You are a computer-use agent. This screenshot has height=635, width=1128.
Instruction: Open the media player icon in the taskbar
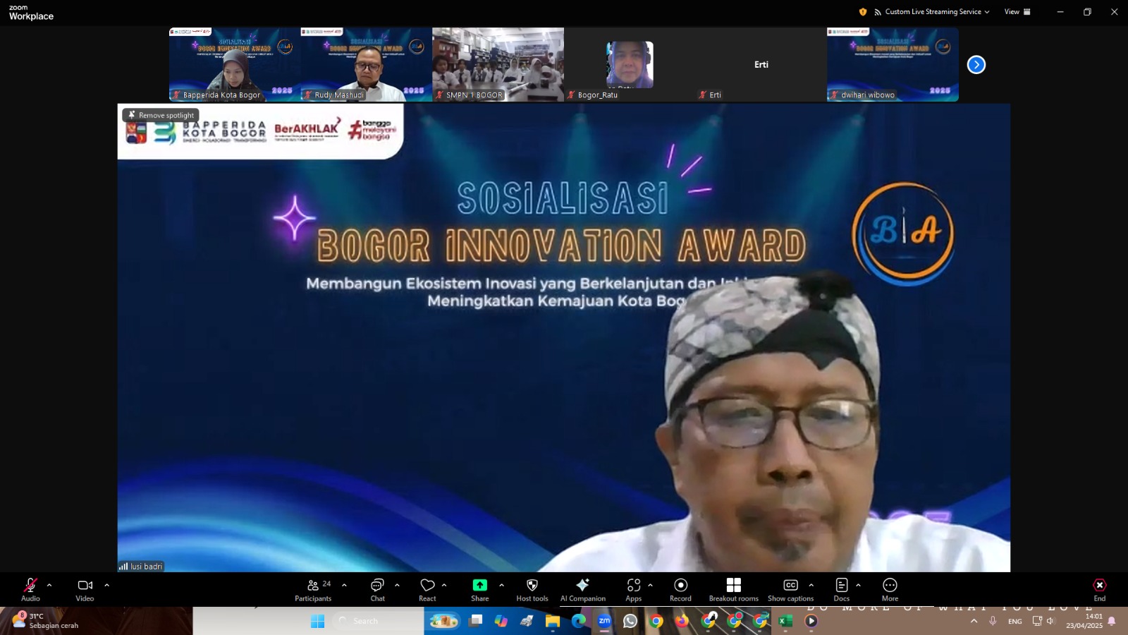pyautogui.click(x=811, y=621)
